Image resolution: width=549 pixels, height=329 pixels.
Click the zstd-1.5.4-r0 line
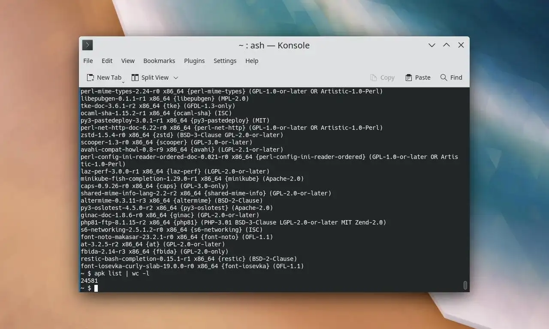pos(182,135)
